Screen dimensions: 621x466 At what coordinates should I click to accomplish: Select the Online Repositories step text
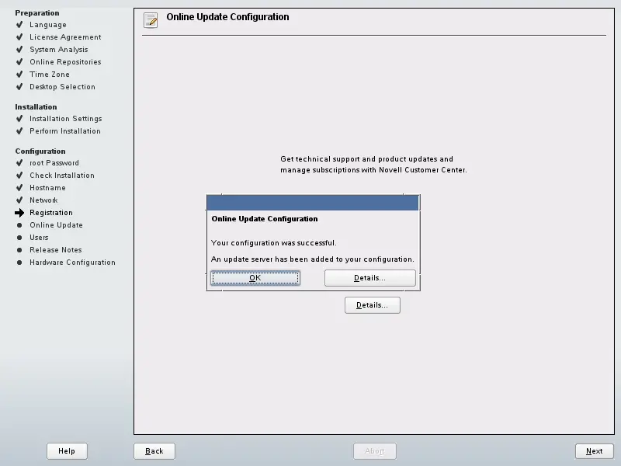65,62
